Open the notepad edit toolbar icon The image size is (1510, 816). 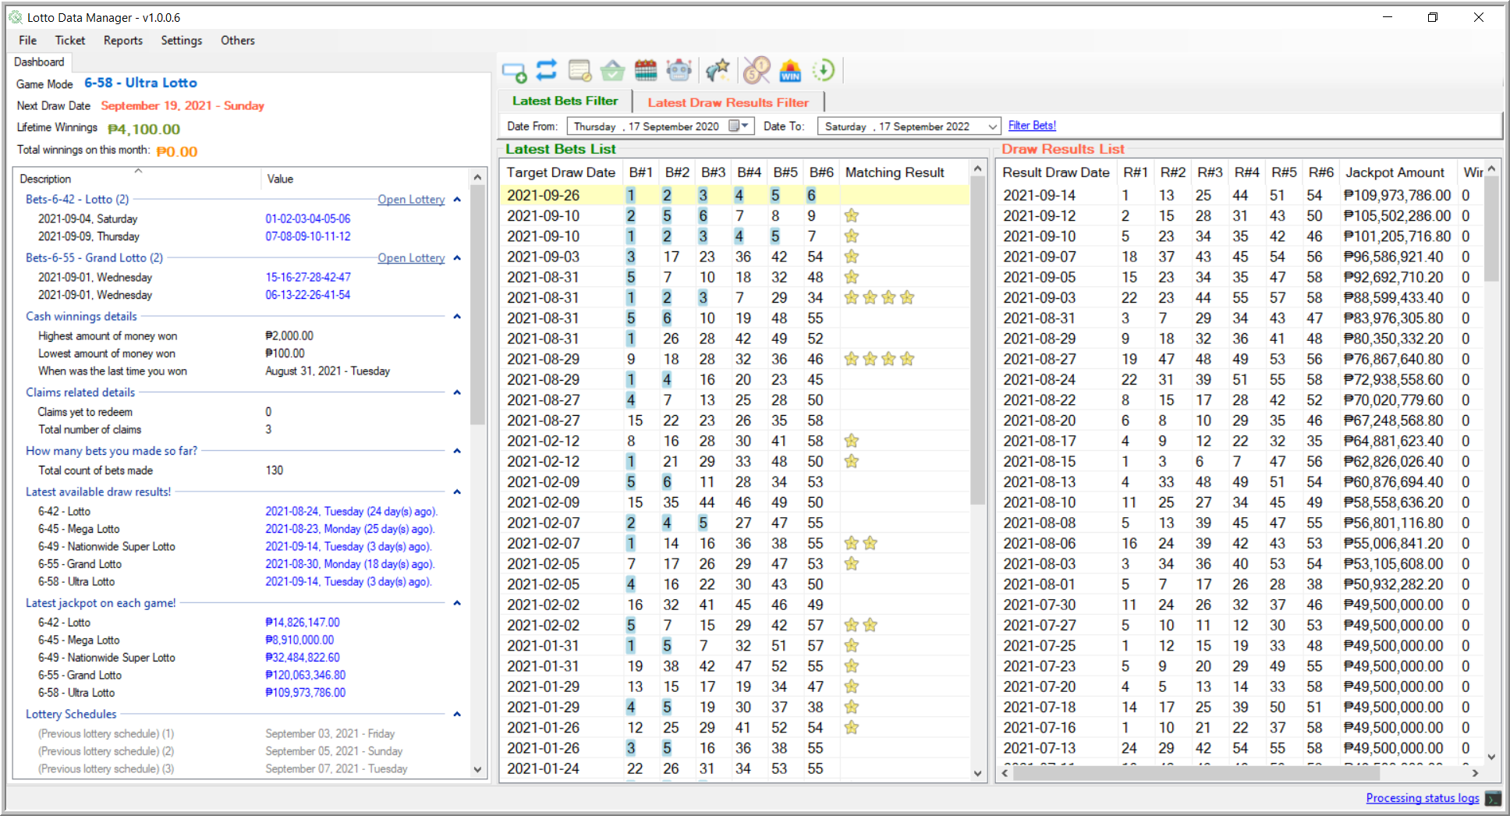[580, 71]
